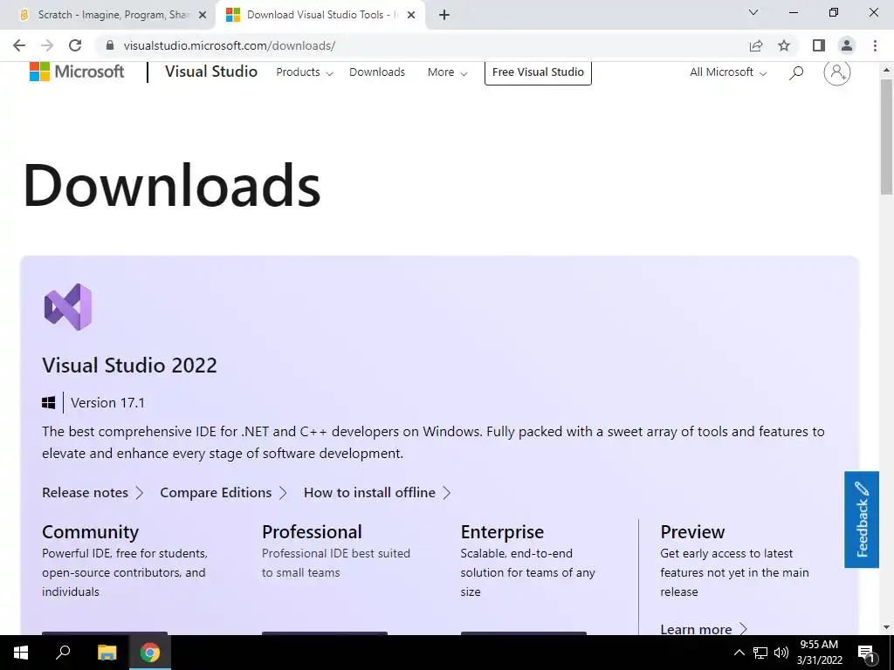Screen dimensions: 894x670
Task: Click the Visual Studio 2022 purple logo
Action: click(x=68, y=307)
